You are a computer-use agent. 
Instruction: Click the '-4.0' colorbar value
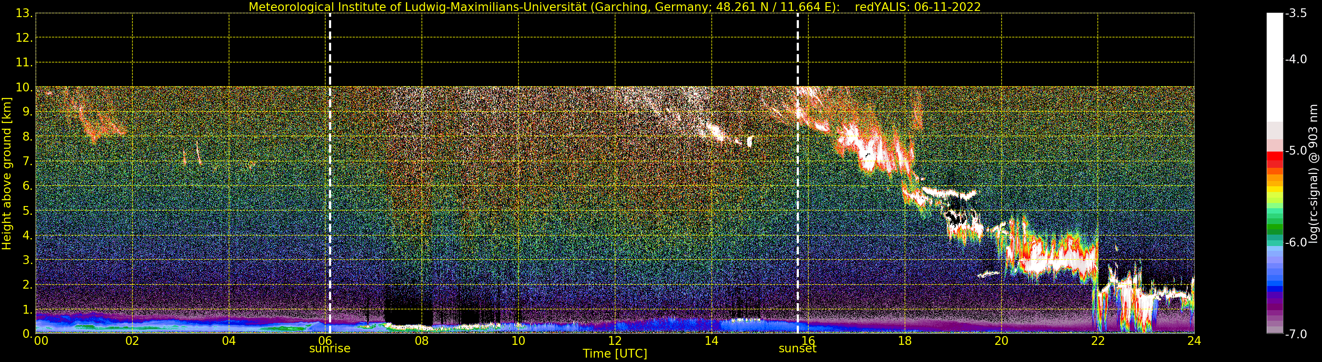(x=1296, y=59)
